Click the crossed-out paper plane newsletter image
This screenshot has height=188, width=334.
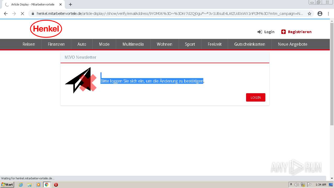click(81, 80)
